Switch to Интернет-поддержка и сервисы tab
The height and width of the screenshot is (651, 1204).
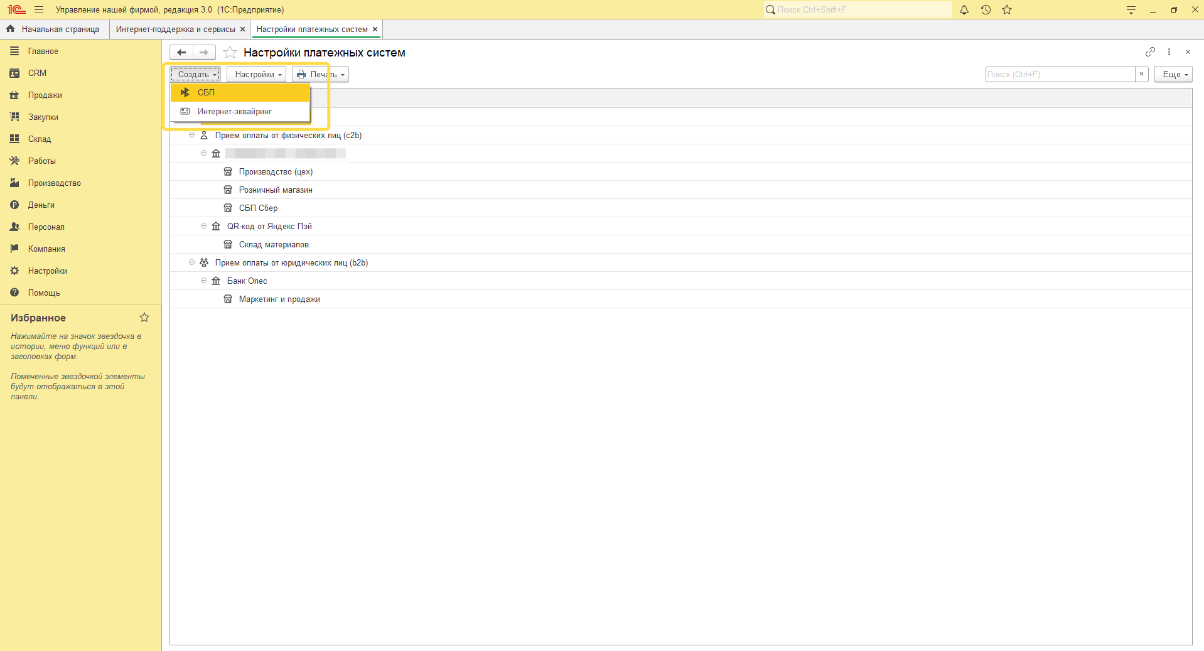[175, 30]
